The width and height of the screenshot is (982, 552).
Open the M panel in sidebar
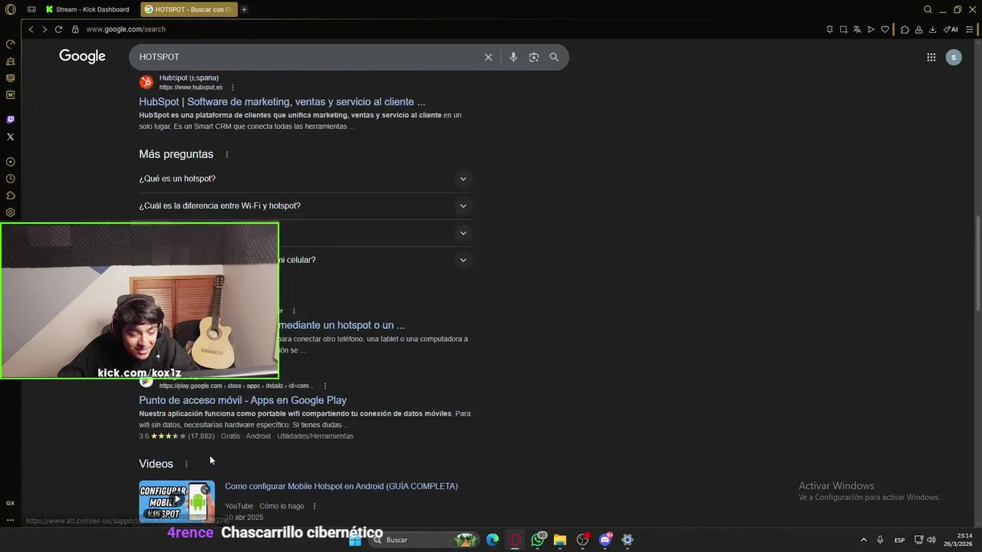click(x=10, y=94)
